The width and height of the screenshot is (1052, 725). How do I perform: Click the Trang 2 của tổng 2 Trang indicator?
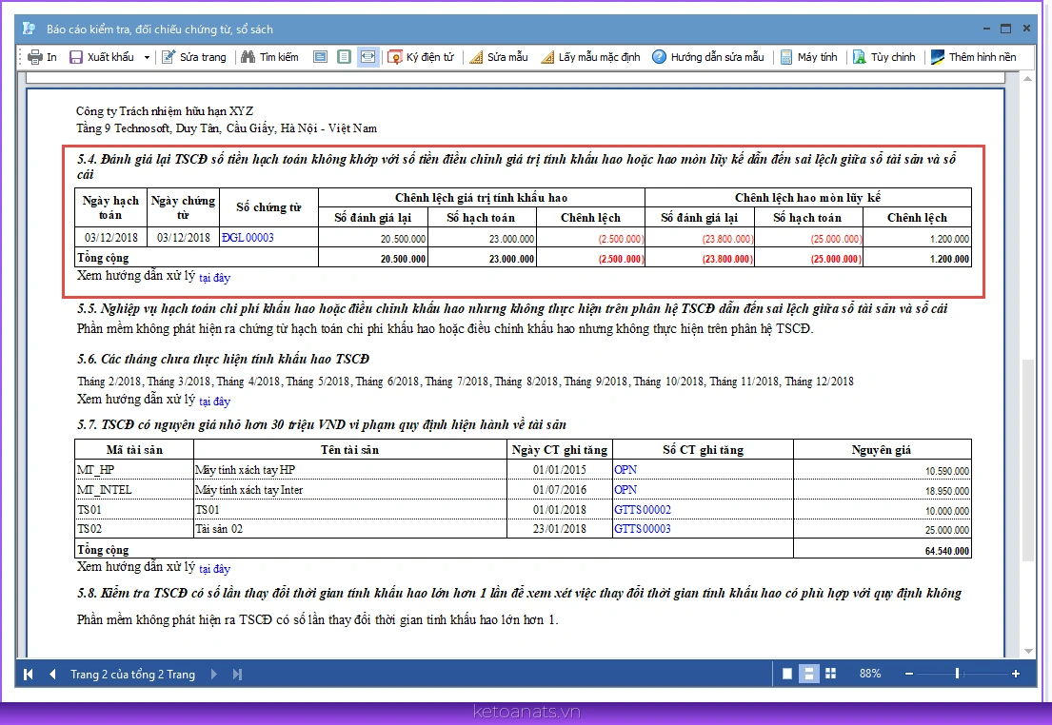click(133, 674)
